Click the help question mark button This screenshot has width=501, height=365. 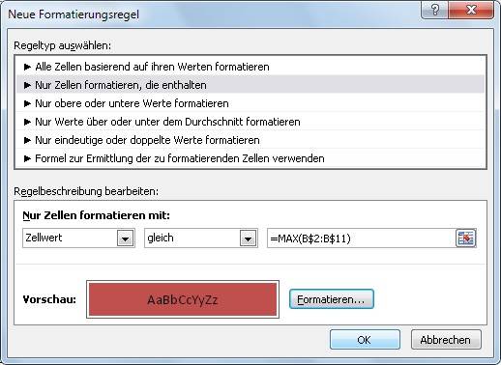point(434,11)
